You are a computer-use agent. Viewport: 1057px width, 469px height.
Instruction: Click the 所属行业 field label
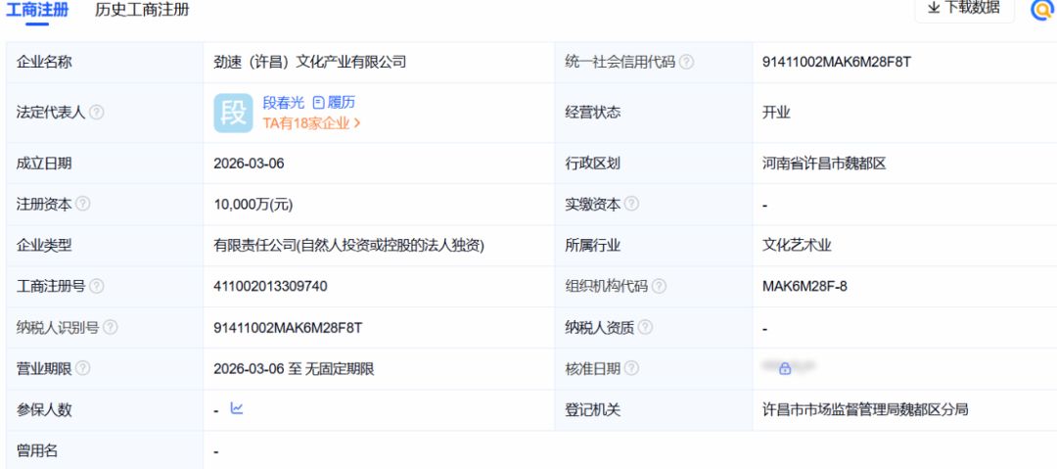coord(592,246)
